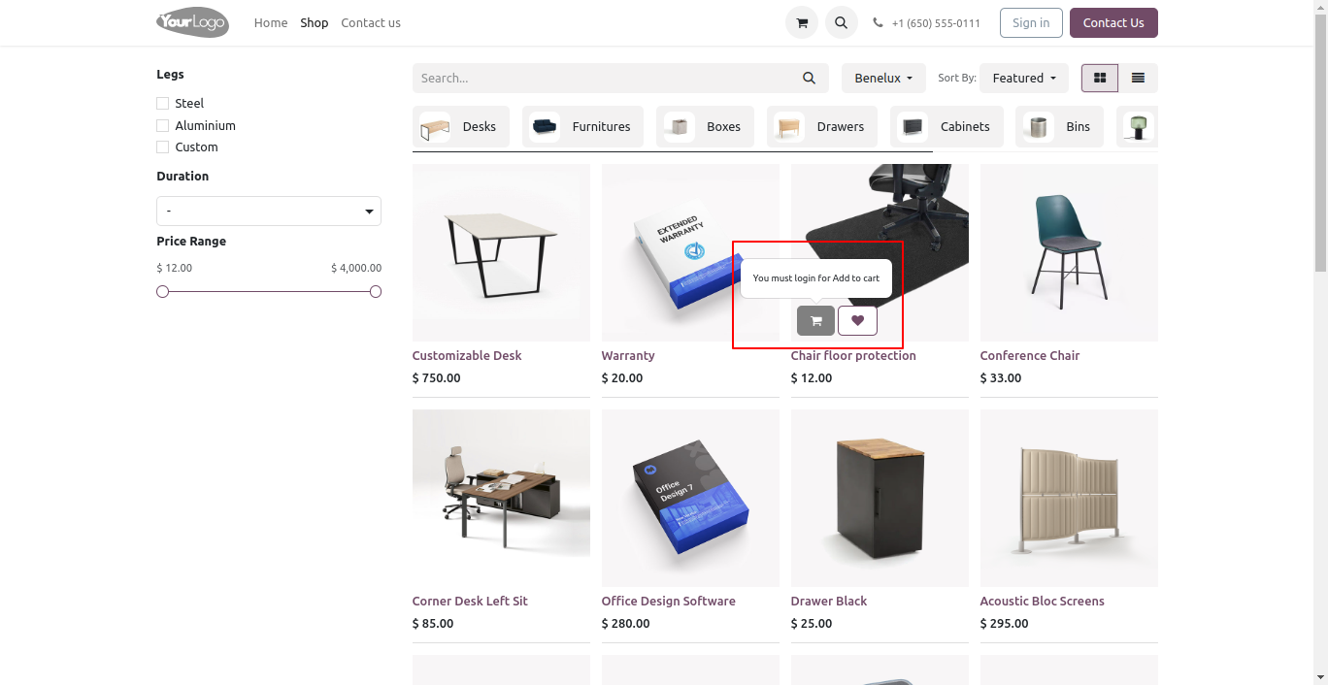The height and width of the screenshot is (685, 1328).
Task: Click the $ 295.00 price text
Action: click(x=1004, y=623)
